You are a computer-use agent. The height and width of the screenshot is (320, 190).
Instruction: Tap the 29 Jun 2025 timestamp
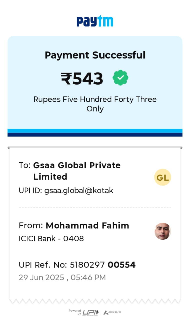click(62, 277)
